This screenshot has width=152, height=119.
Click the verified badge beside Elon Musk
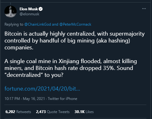pyautogui.click(x=41, y=9)
